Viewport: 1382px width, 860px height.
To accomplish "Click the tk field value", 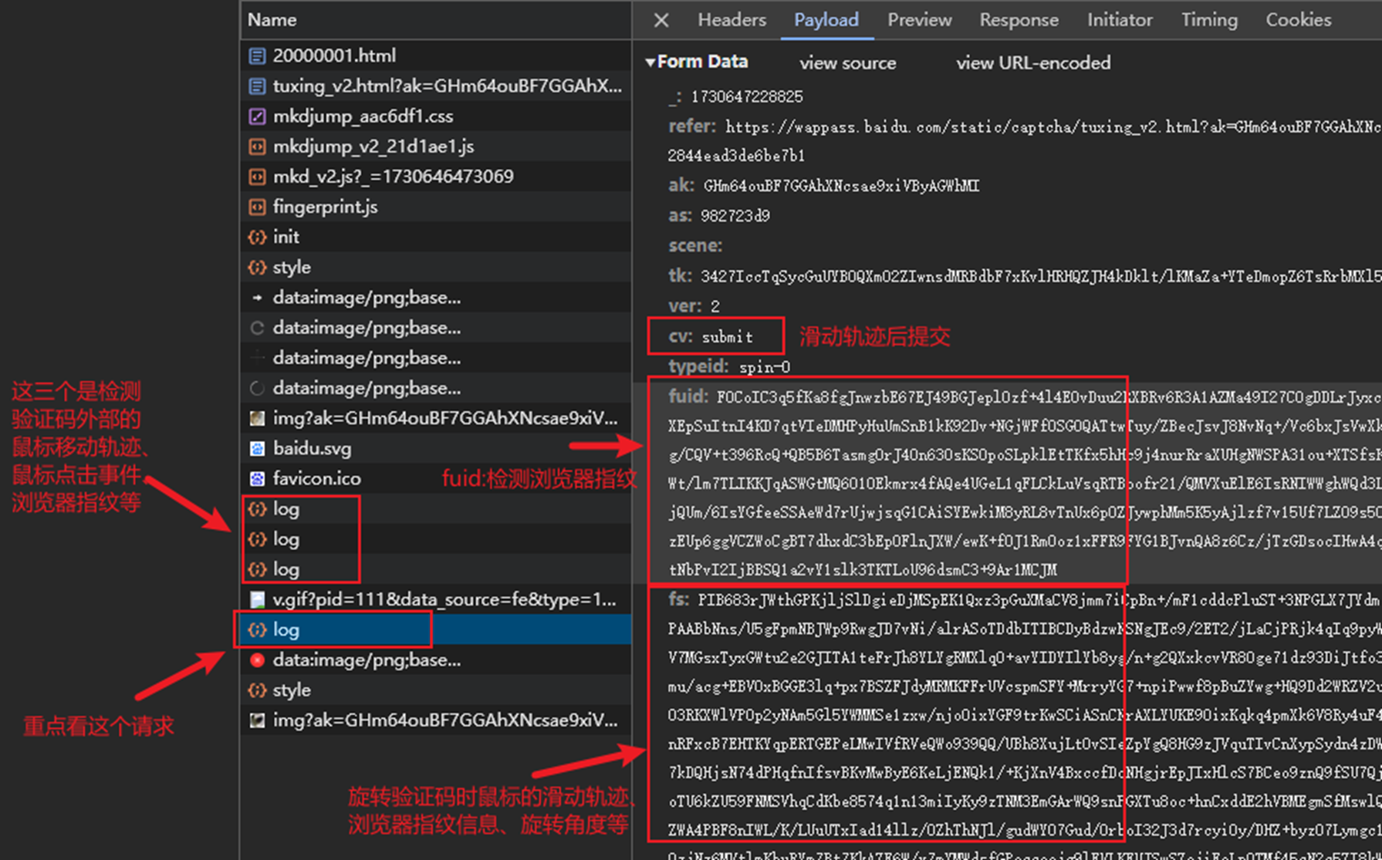I will coord(1040,276).
